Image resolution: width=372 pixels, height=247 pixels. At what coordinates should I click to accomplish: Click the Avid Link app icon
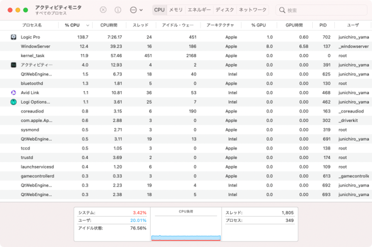(13, 92)
